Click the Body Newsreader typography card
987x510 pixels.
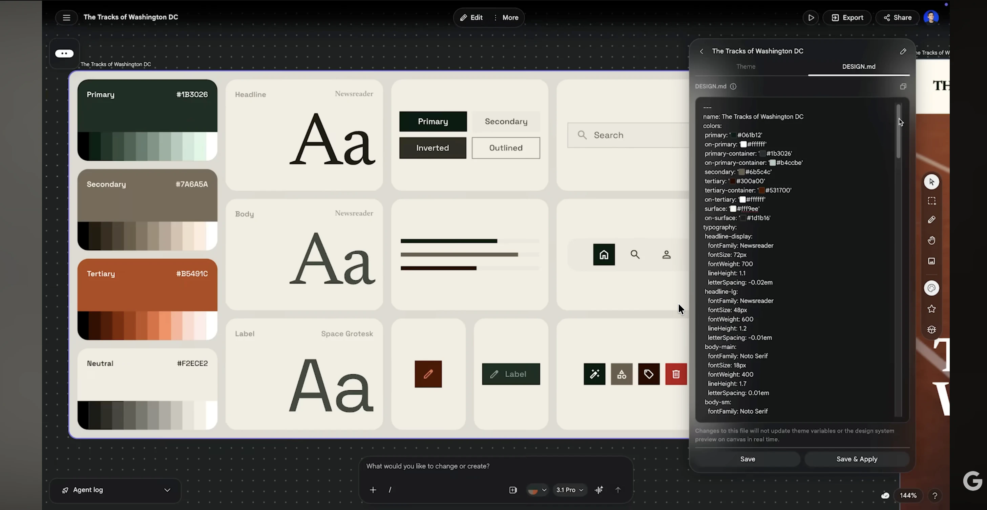304,254
